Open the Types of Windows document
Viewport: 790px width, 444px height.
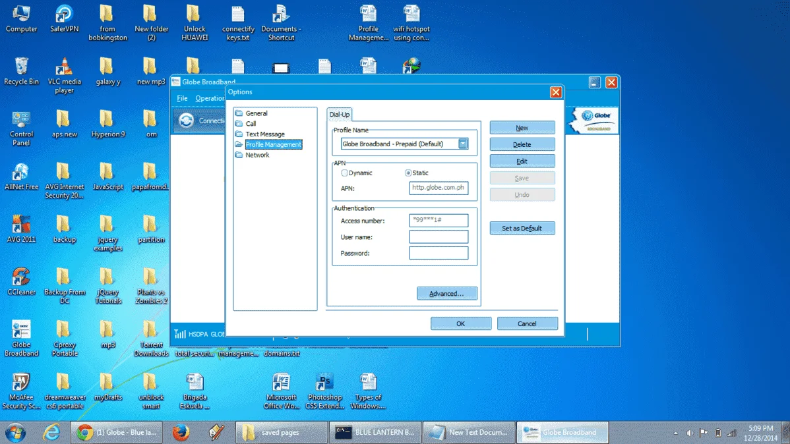point(369,391)
